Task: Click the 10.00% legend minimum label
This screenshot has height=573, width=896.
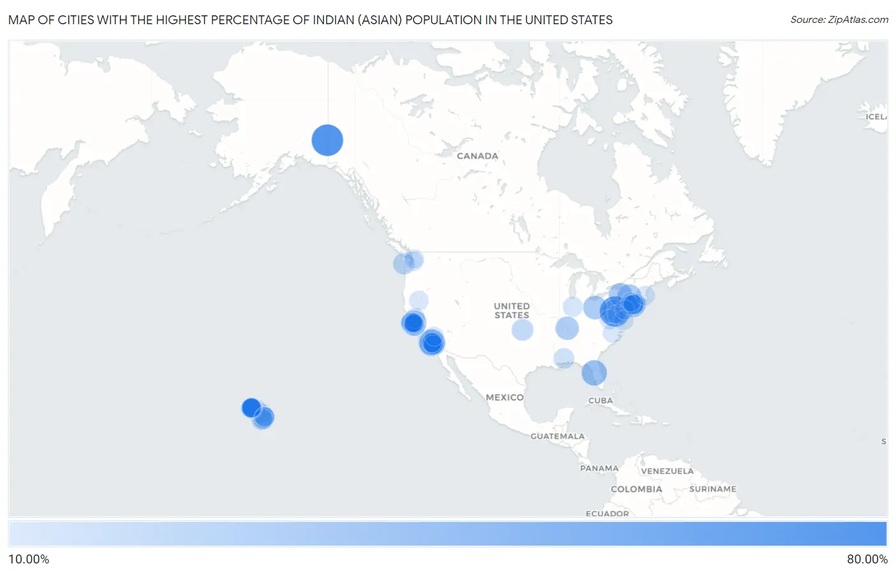Action: (x=29, y=560)
